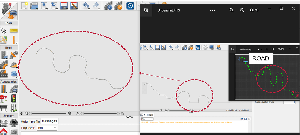Viewport: 300px width, 135px height.
Task: Select the bridge scenery icon
Action: click(x=4, y=123)
